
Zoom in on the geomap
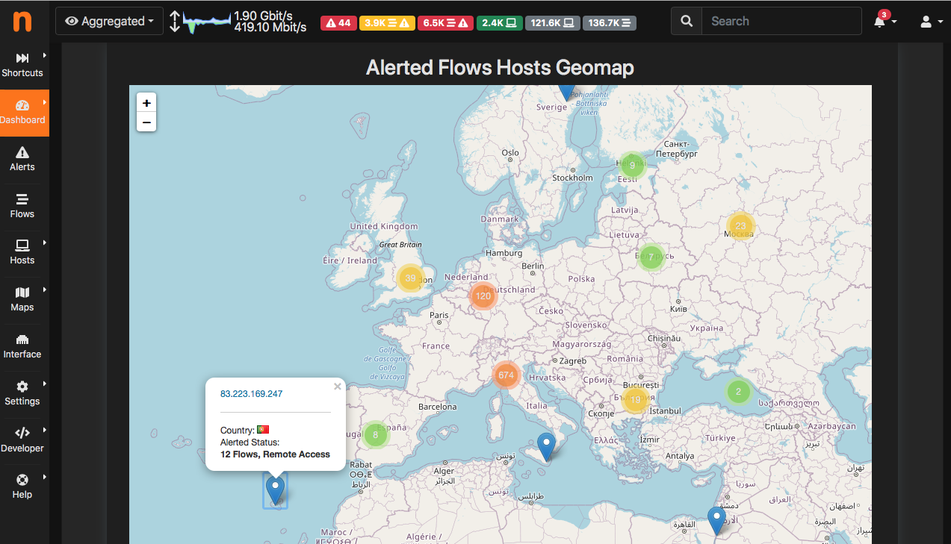[x=146, y=103]
